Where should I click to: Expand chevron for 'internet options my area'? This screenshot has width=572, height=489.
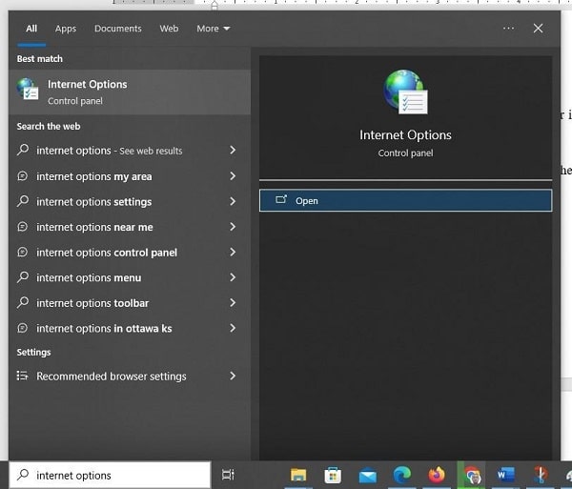click(233, 176)
